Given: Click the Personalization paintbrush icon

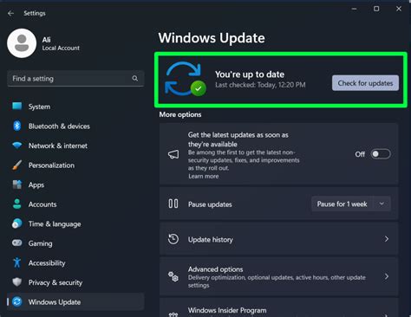Looking at the screenshot, I should pos(17,165).
